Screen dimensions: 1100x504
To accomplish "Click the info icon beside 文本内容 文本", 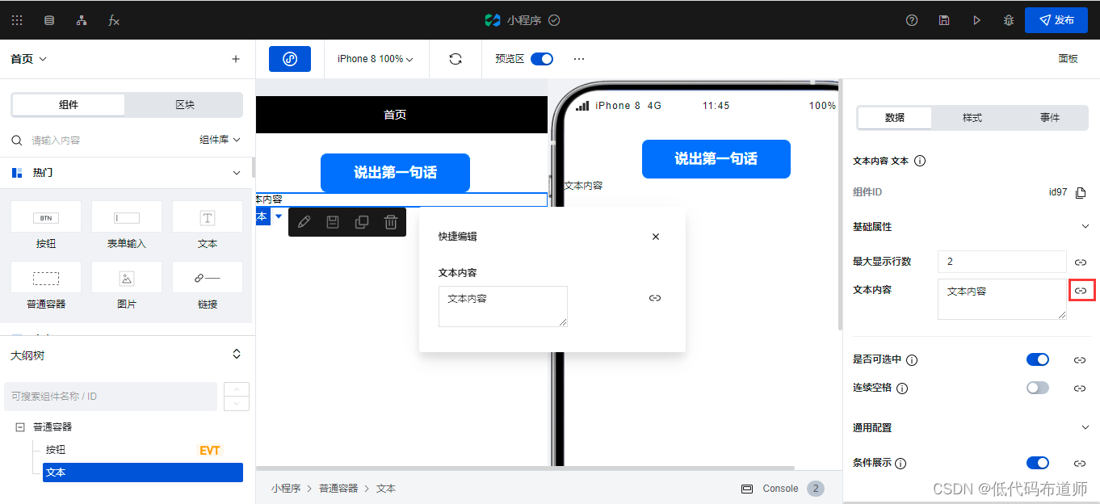I will click(x=920, y=161).
